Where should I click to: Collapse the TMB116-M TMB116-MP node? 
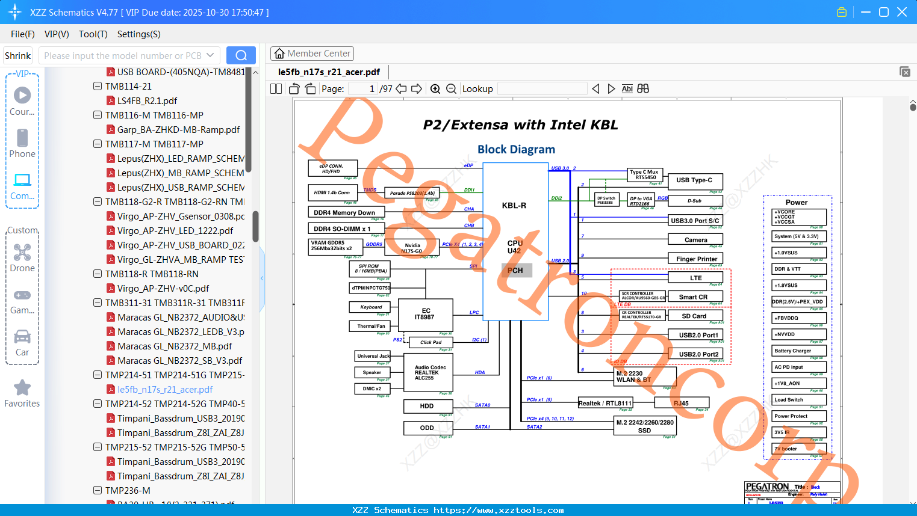click(98, 115)
